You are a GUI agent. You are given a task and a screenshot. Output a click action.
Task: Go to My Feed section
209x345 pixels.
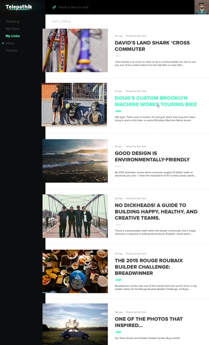(12, 29)
